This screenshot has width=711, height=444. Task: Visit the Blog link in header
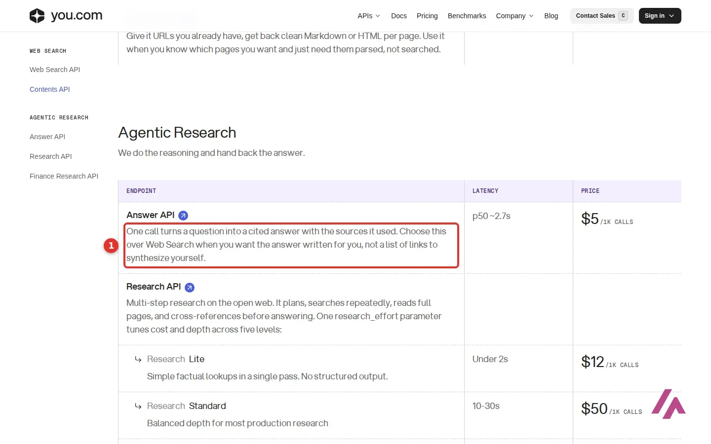tap(551, 16)
